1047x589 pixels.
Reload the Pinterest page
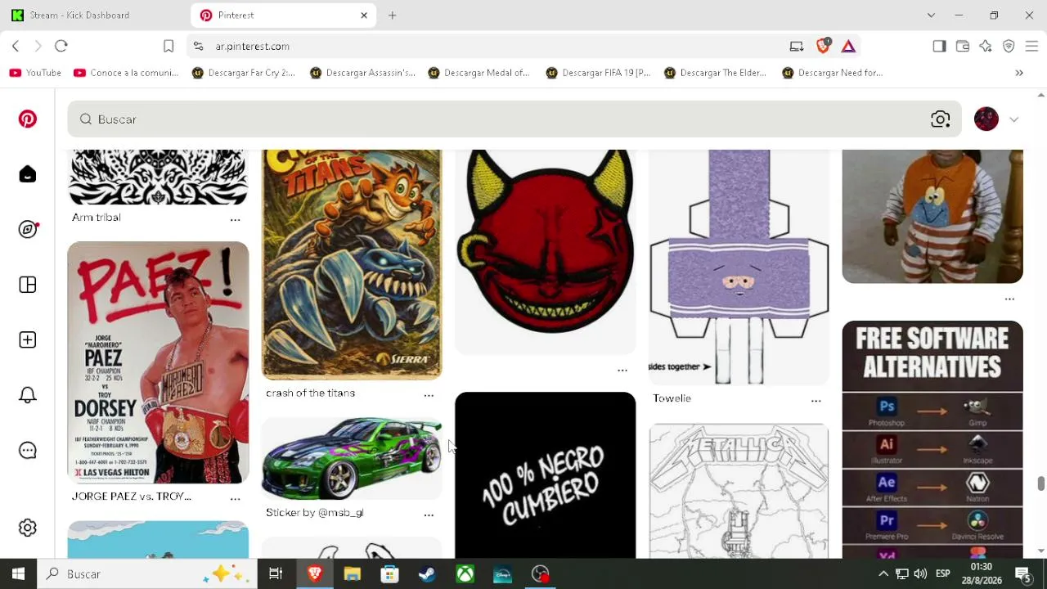click(61, 47)
